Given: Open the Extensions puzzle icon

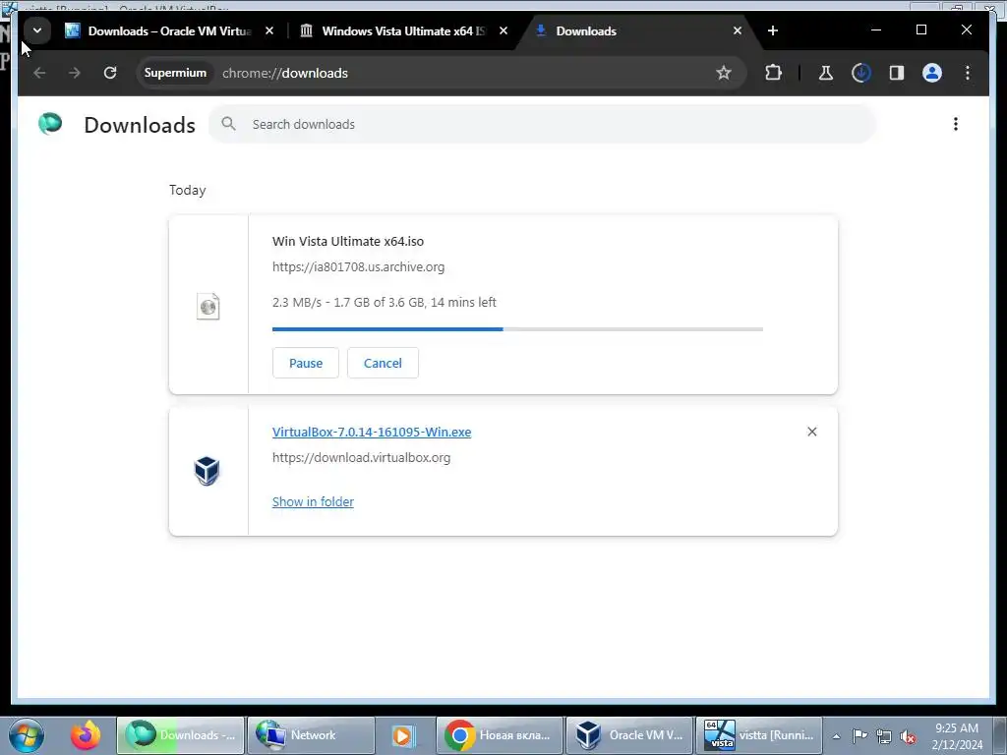Looking at the screenshot, I should [x=773, y=73].
